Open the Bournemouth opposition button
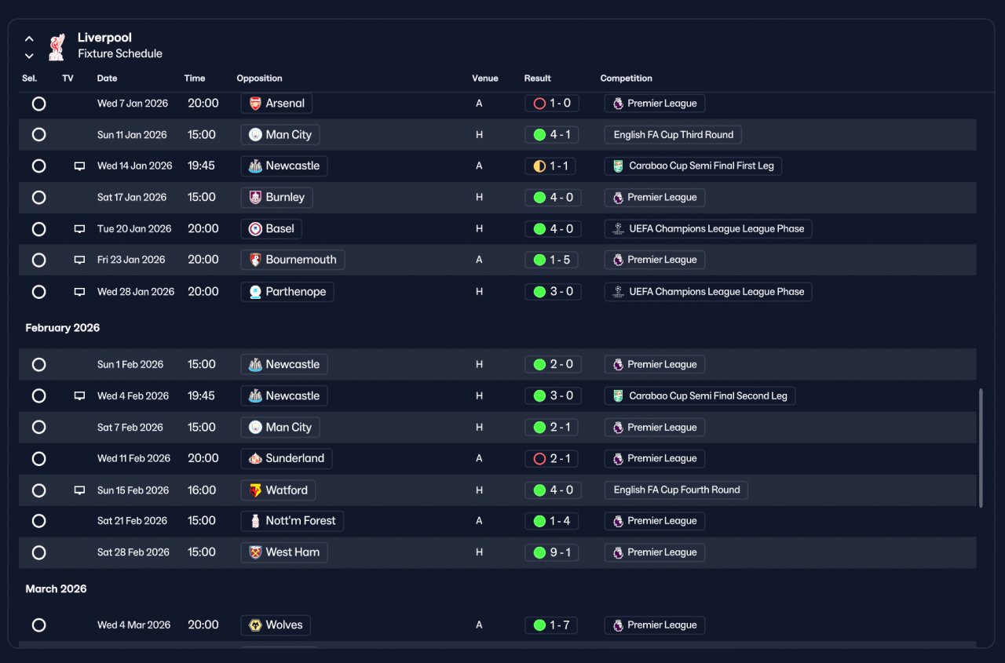Viewport: 1005px width, 663px height. (x=293, y=260)
